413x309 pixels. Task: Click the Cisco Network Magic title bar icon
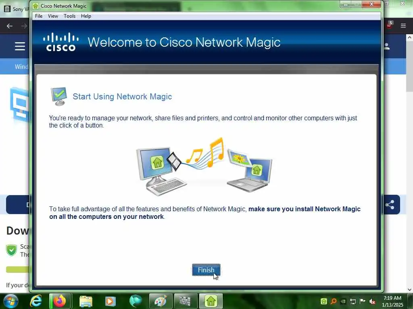coord(35,6)
